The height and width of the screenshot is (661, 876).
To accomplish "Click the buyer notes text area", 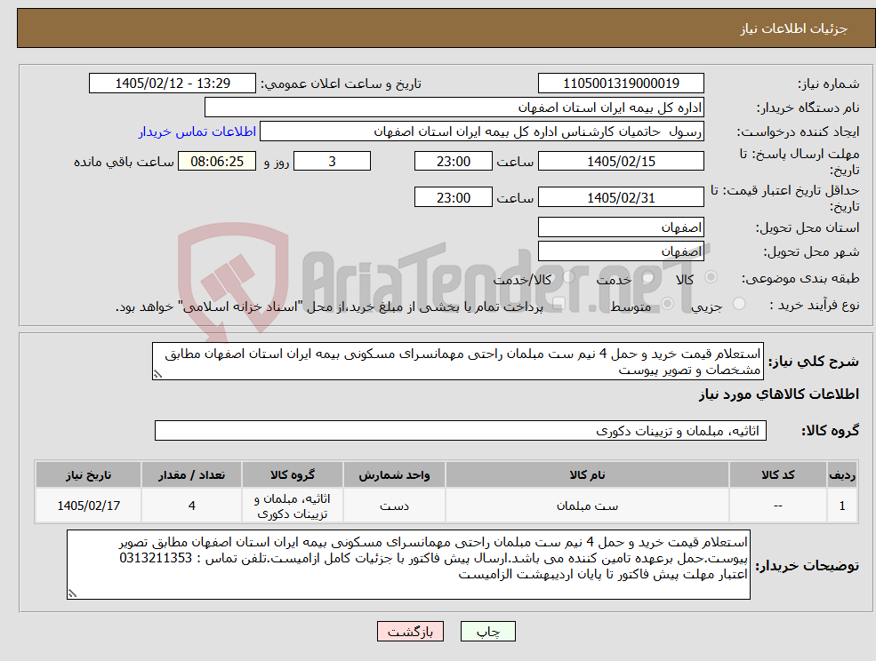I will point(408,564).
